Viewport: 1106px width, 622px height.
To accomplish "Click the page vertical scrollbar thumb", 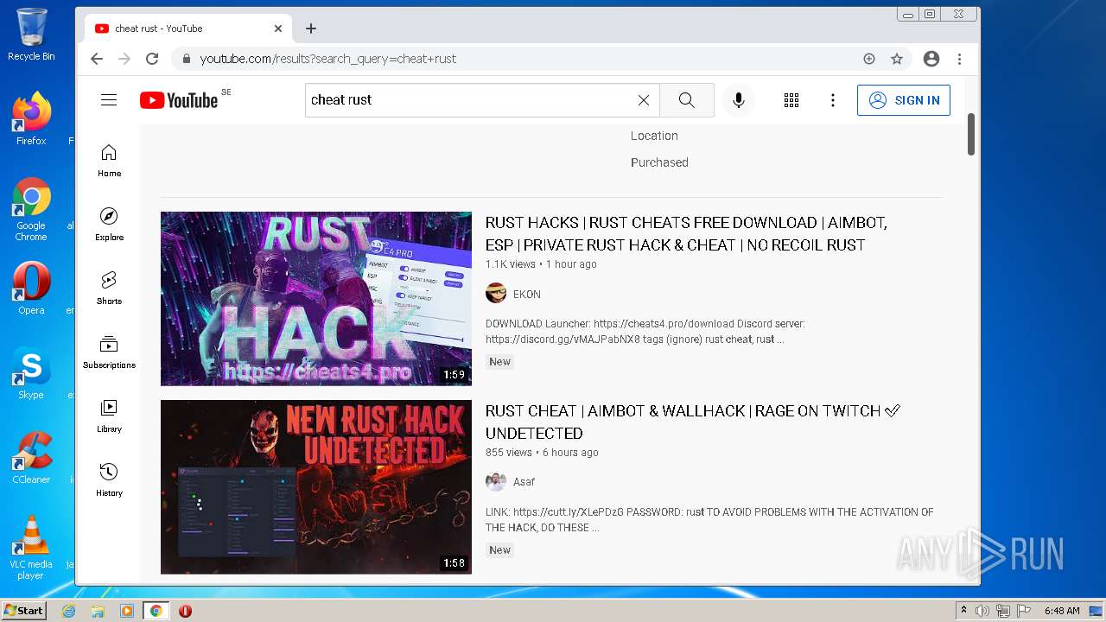I will click(x=971, y=135).
